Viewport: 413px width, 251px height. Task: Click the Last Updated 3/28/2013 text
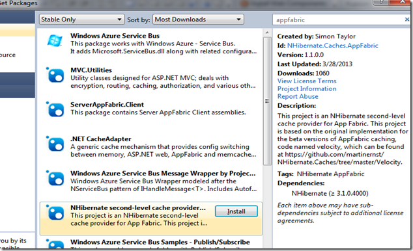coord(315,64)
